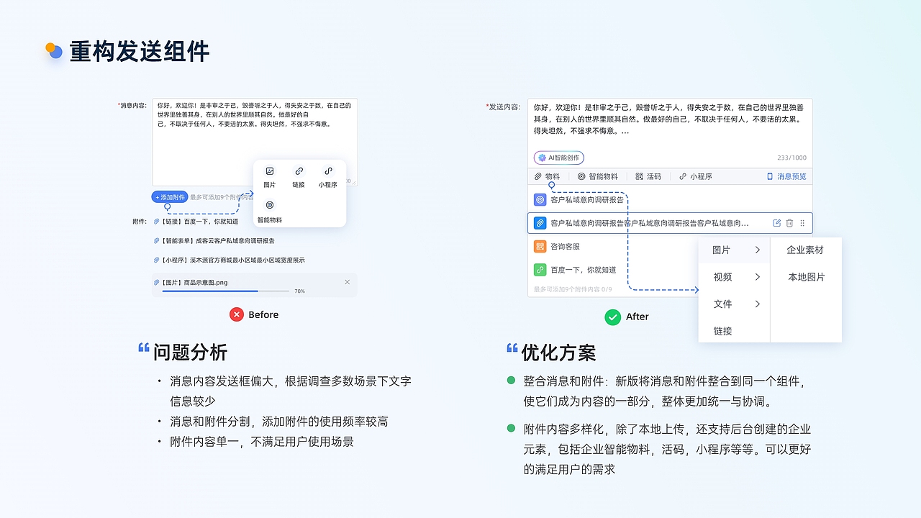Click the 添加附件 button
921x518 pixels.
(170, 197)
